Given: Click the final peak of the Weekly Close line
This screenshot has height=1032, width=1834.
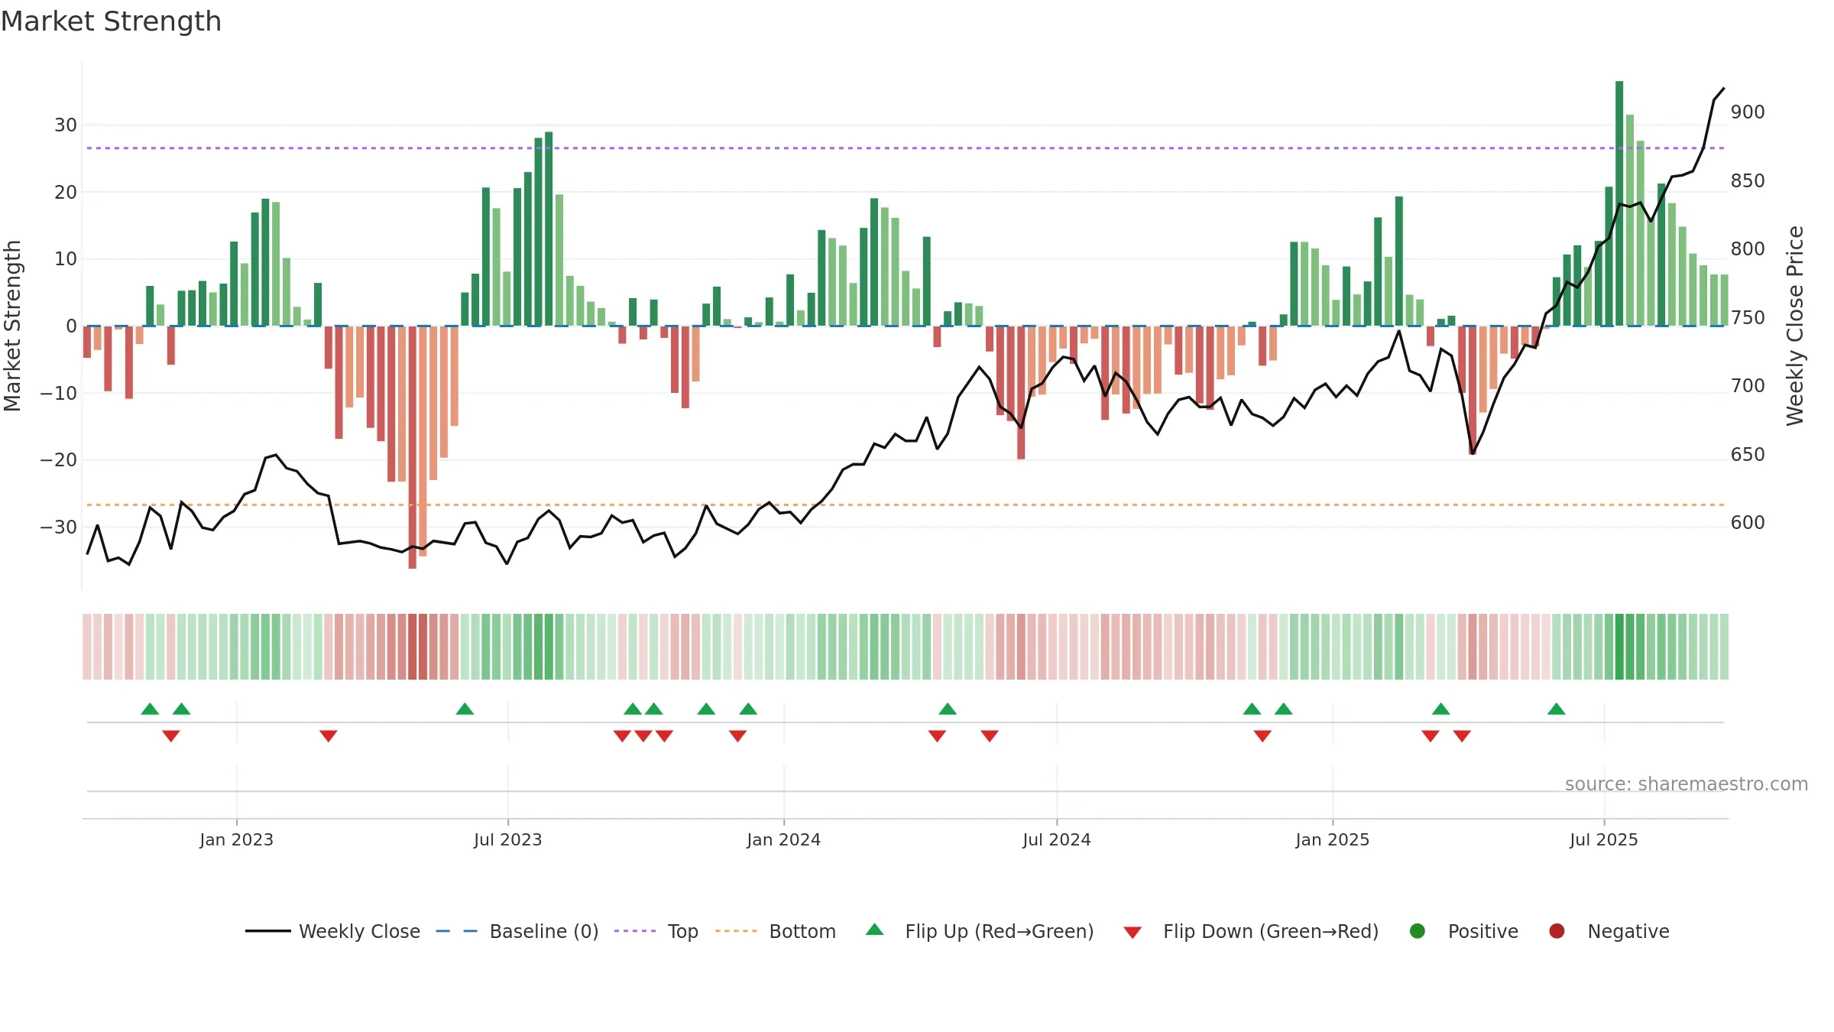Looking at the screenshot, I should click(x=1723, y=89).
